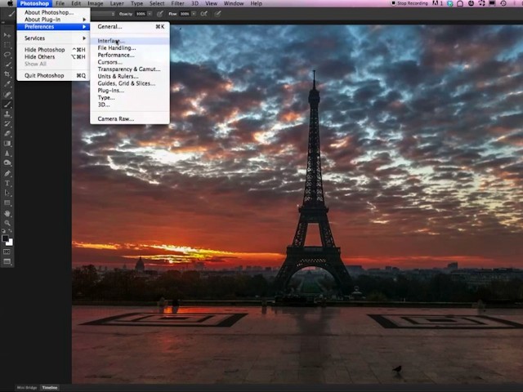
Task: Select the Rectangle shape tool
Action: [x=7, y=203]
